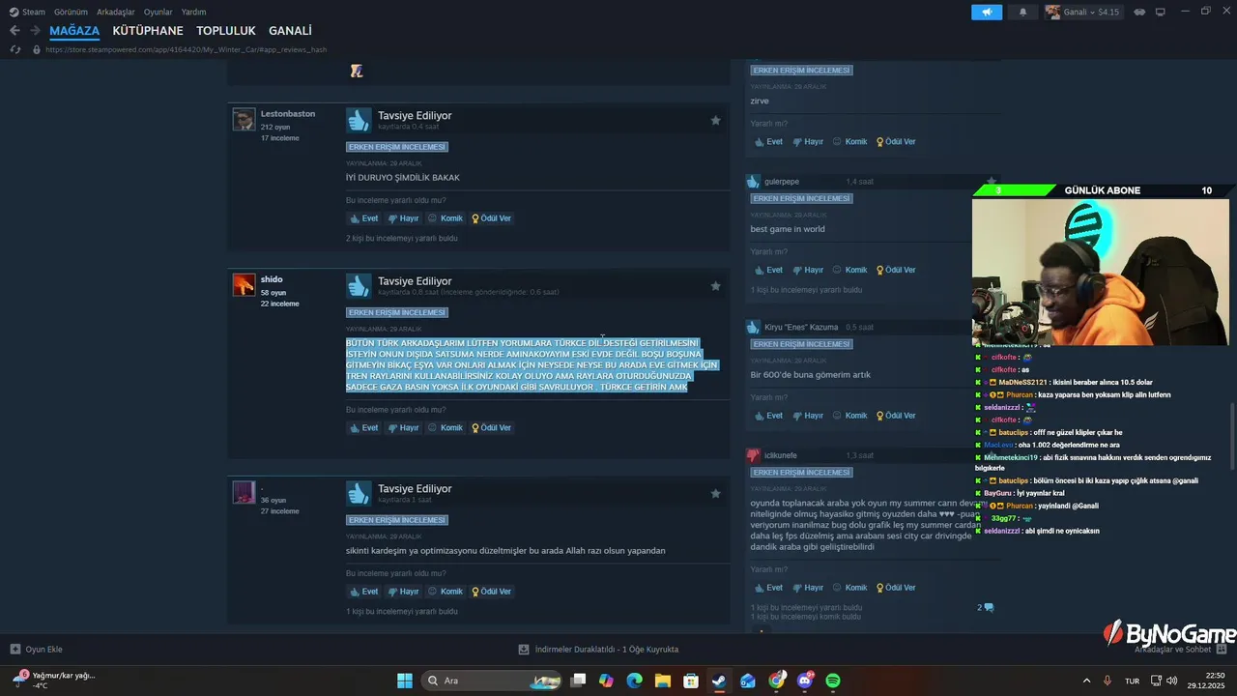Open gulerpepe's profile link
Image resolution: width=1237 pixels, height=696 pixels.
(x=782, y=182)
